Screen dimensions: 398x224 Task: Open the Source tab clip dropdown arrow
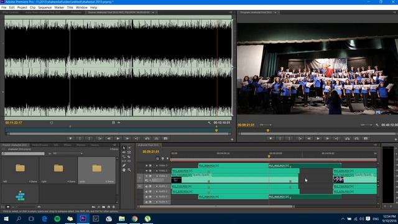(x=153, y=12)
